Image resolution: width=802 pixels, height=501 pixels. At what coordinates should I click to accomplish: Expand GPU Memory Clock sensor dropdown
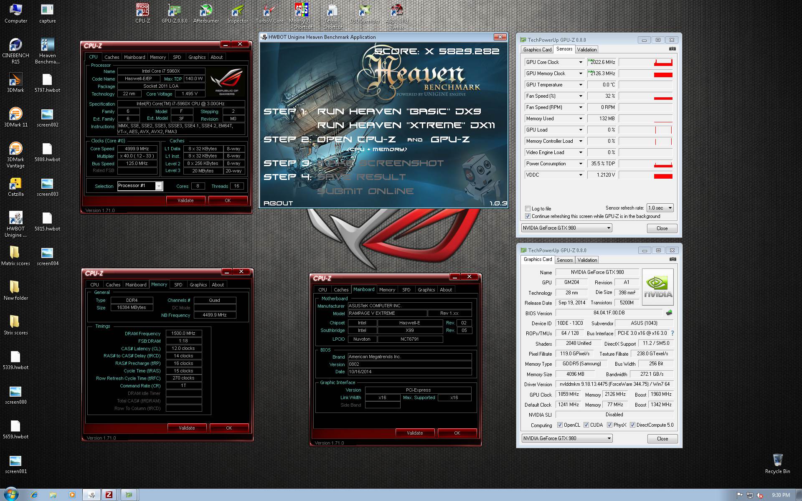tap(580, 73)
